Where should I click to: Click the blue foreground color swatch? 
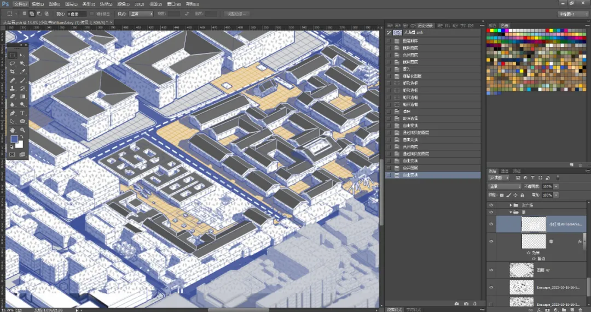point(14,139)
